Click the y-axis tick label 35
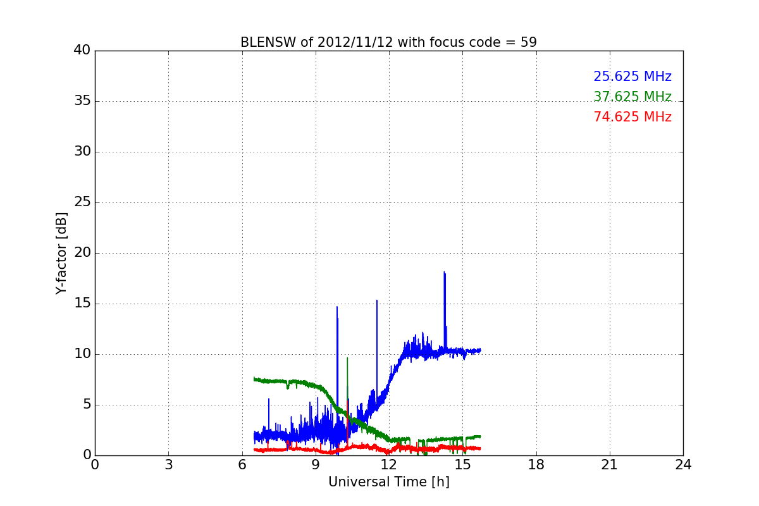Screen dimensions: 759x506 82,101
